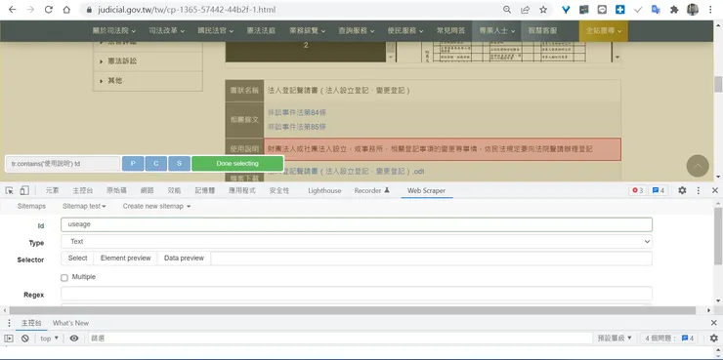Toggle device toolbar in DevTools

click(24, 190)
